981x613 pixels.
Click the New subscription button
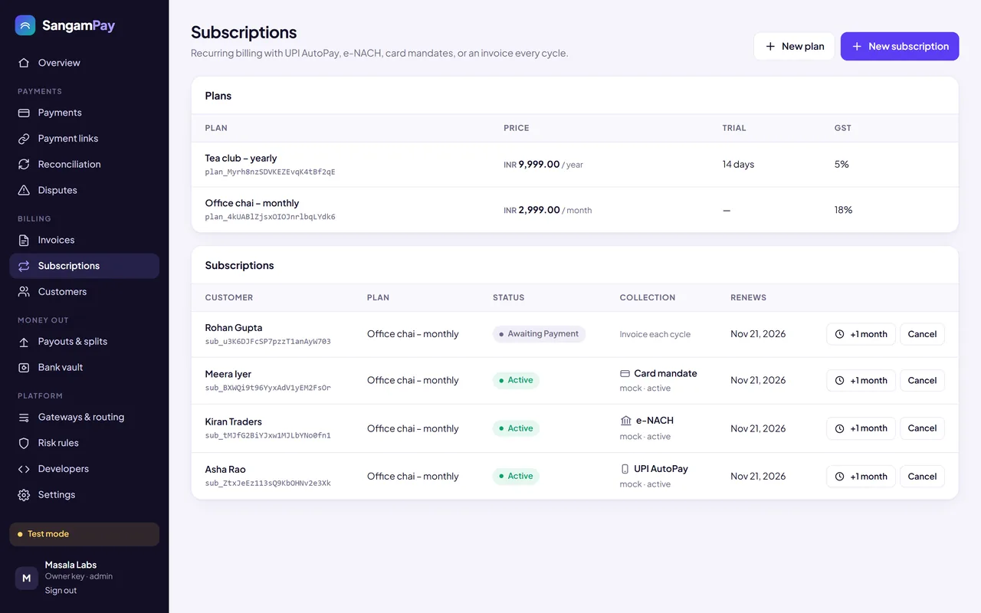900,46
